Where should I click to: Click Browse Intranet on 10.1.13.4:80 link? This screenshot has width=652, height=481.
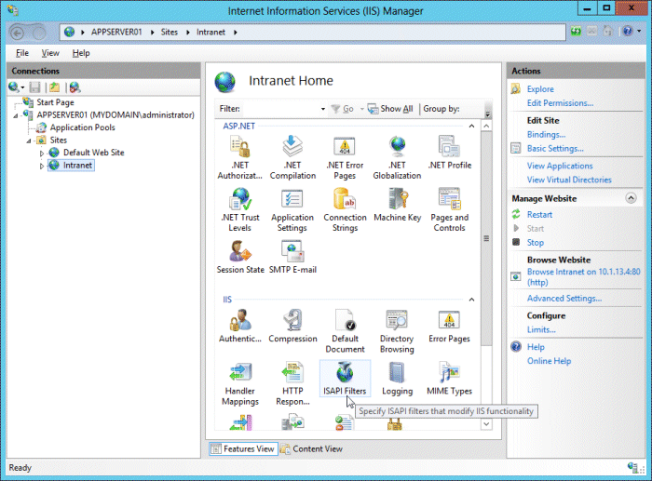coord(583,277)
